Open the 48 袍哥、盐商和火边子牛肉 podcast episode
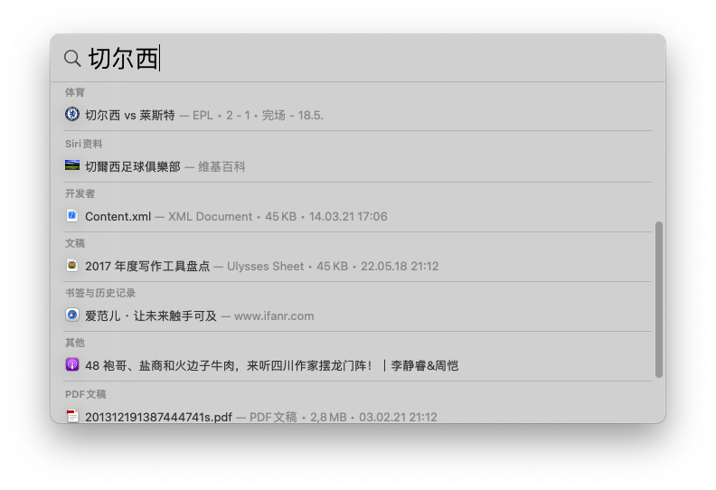Image resolution: width=716 pixels, height=490 pixels. [357, 365]
